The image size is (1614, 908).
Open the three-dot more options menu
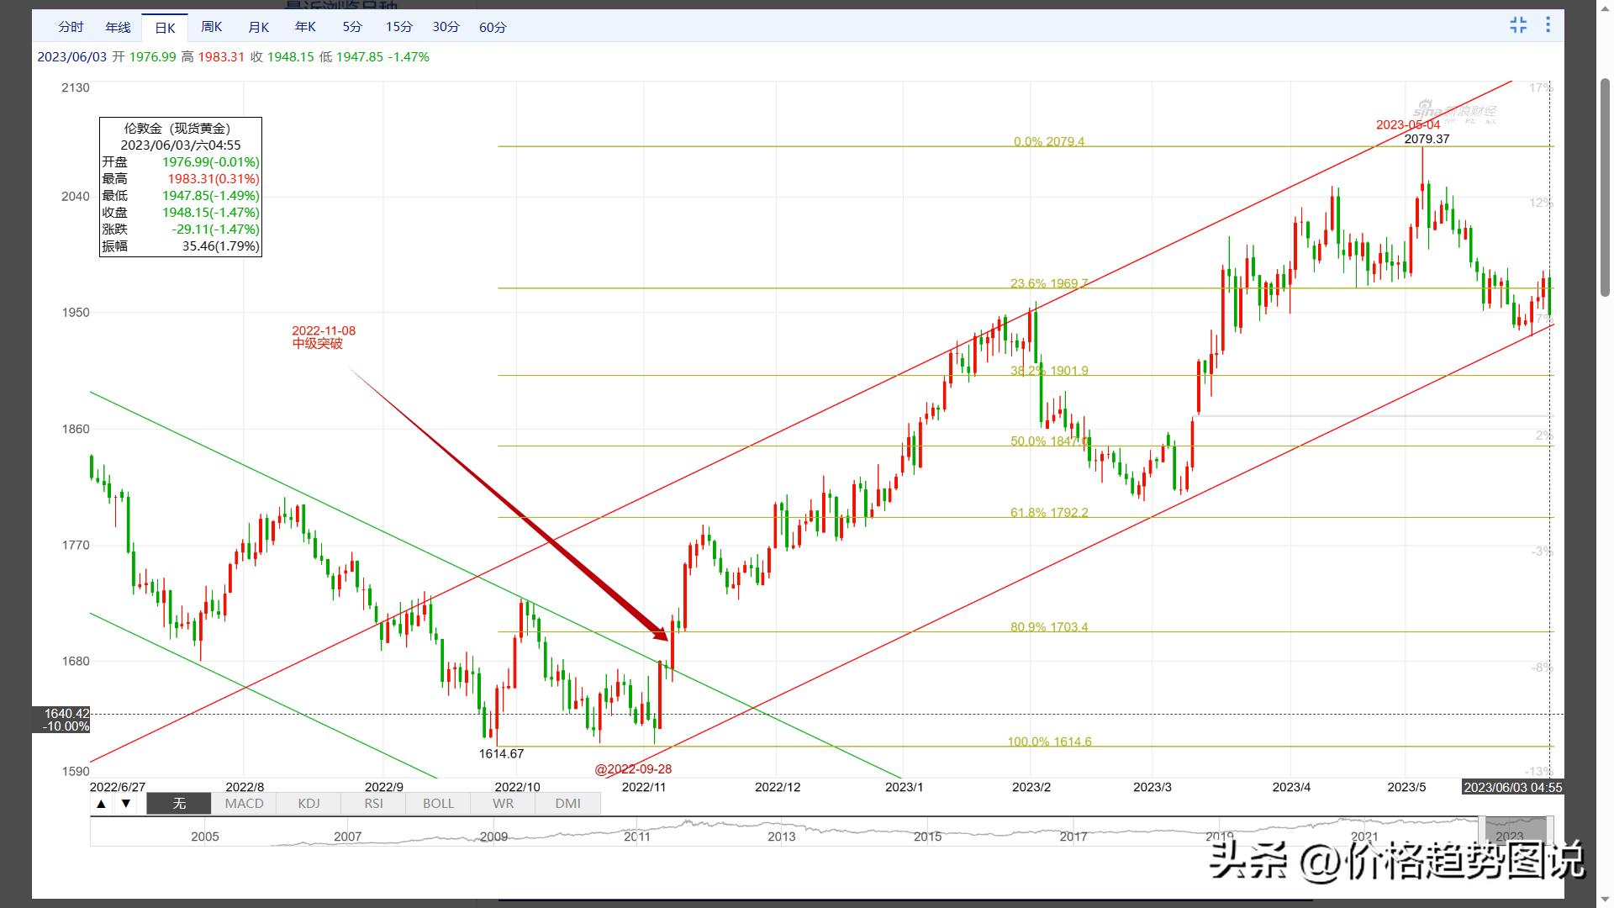pos(1548,25)
